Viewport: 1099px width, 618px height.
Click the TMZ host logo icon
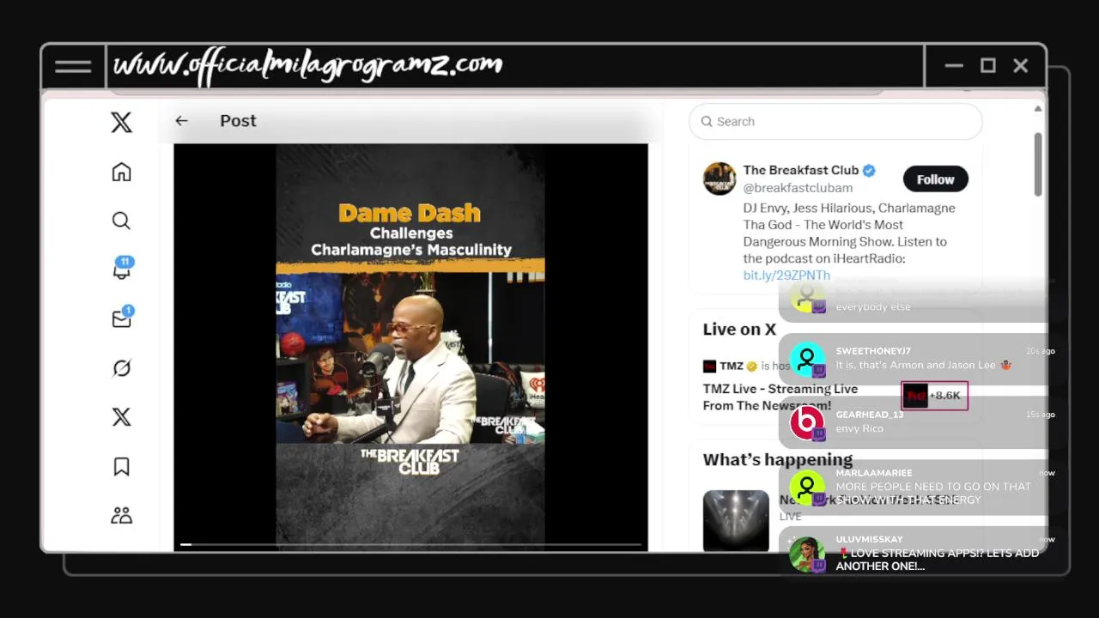pyautogui.click(x=710, y=367)
